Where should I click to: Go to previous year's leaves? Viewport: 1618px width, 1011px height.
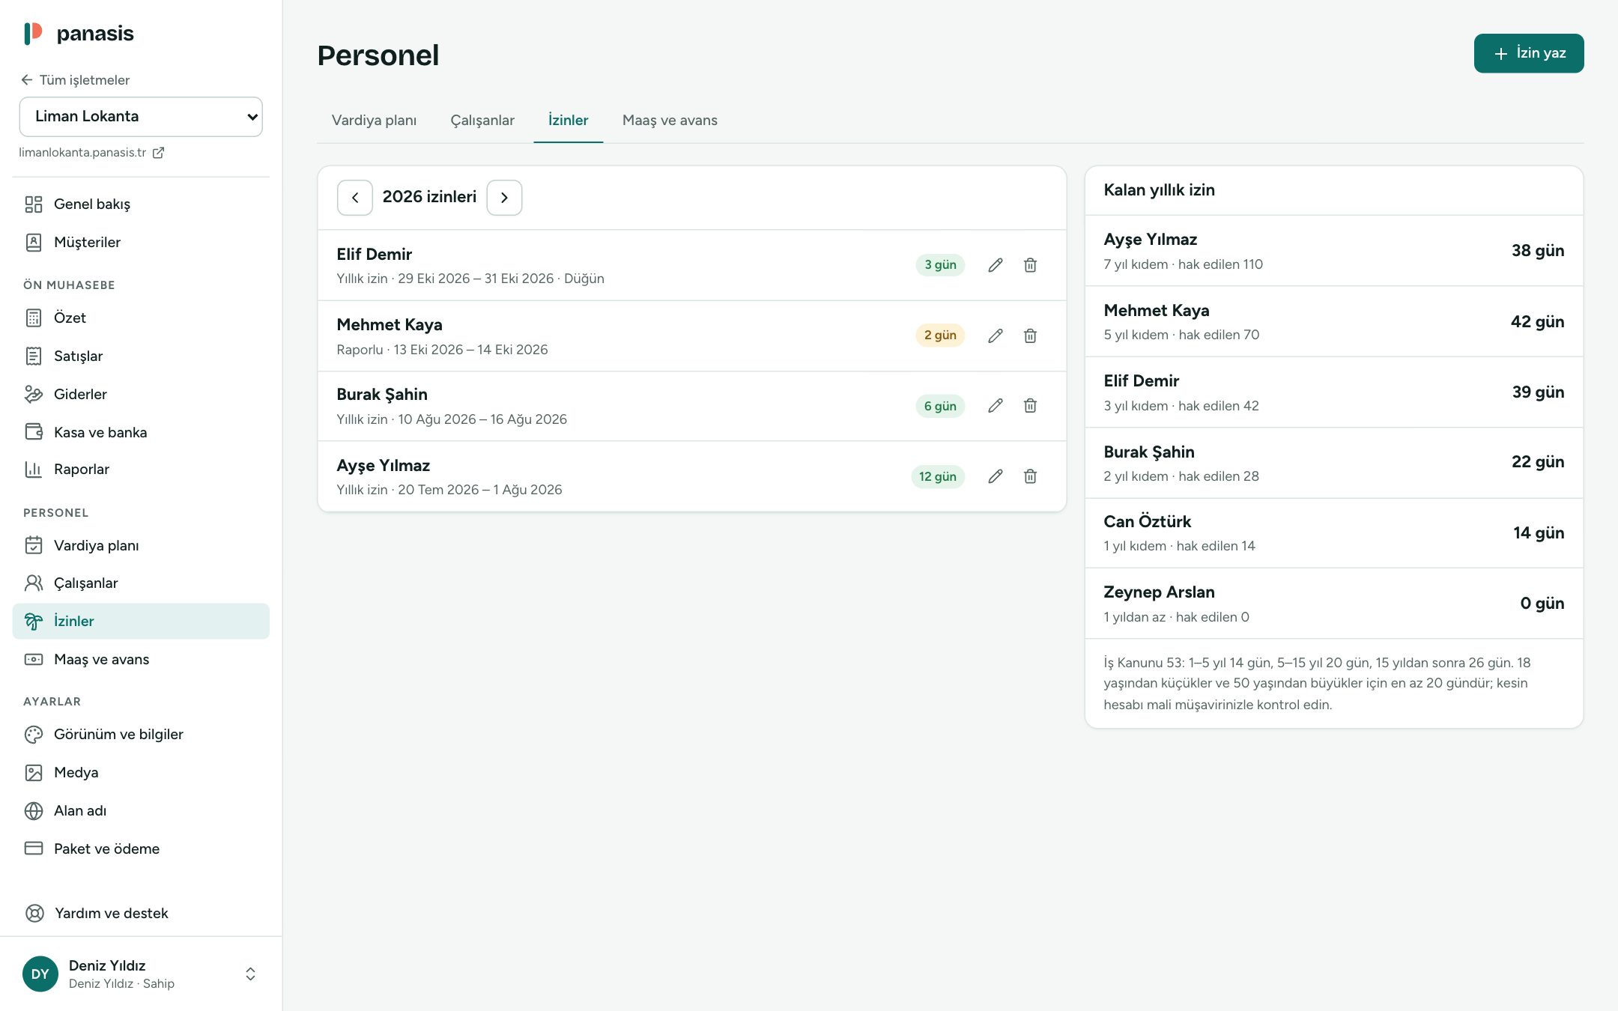(x=355, y=198)
